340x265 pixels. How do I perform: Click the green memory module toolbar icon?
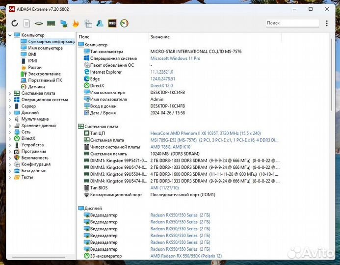[x=51, y=23]
